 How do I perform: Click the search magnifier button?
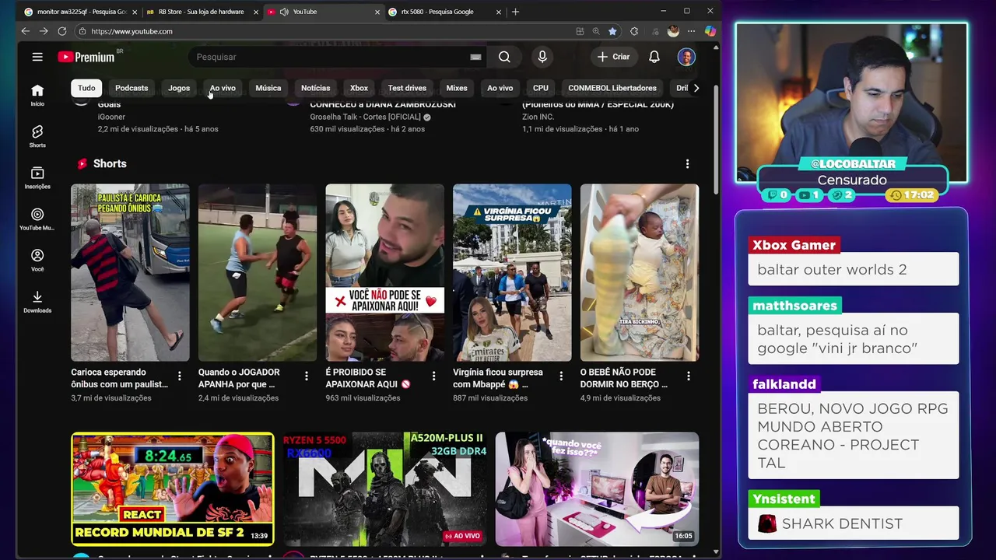(x=504, y=57)
